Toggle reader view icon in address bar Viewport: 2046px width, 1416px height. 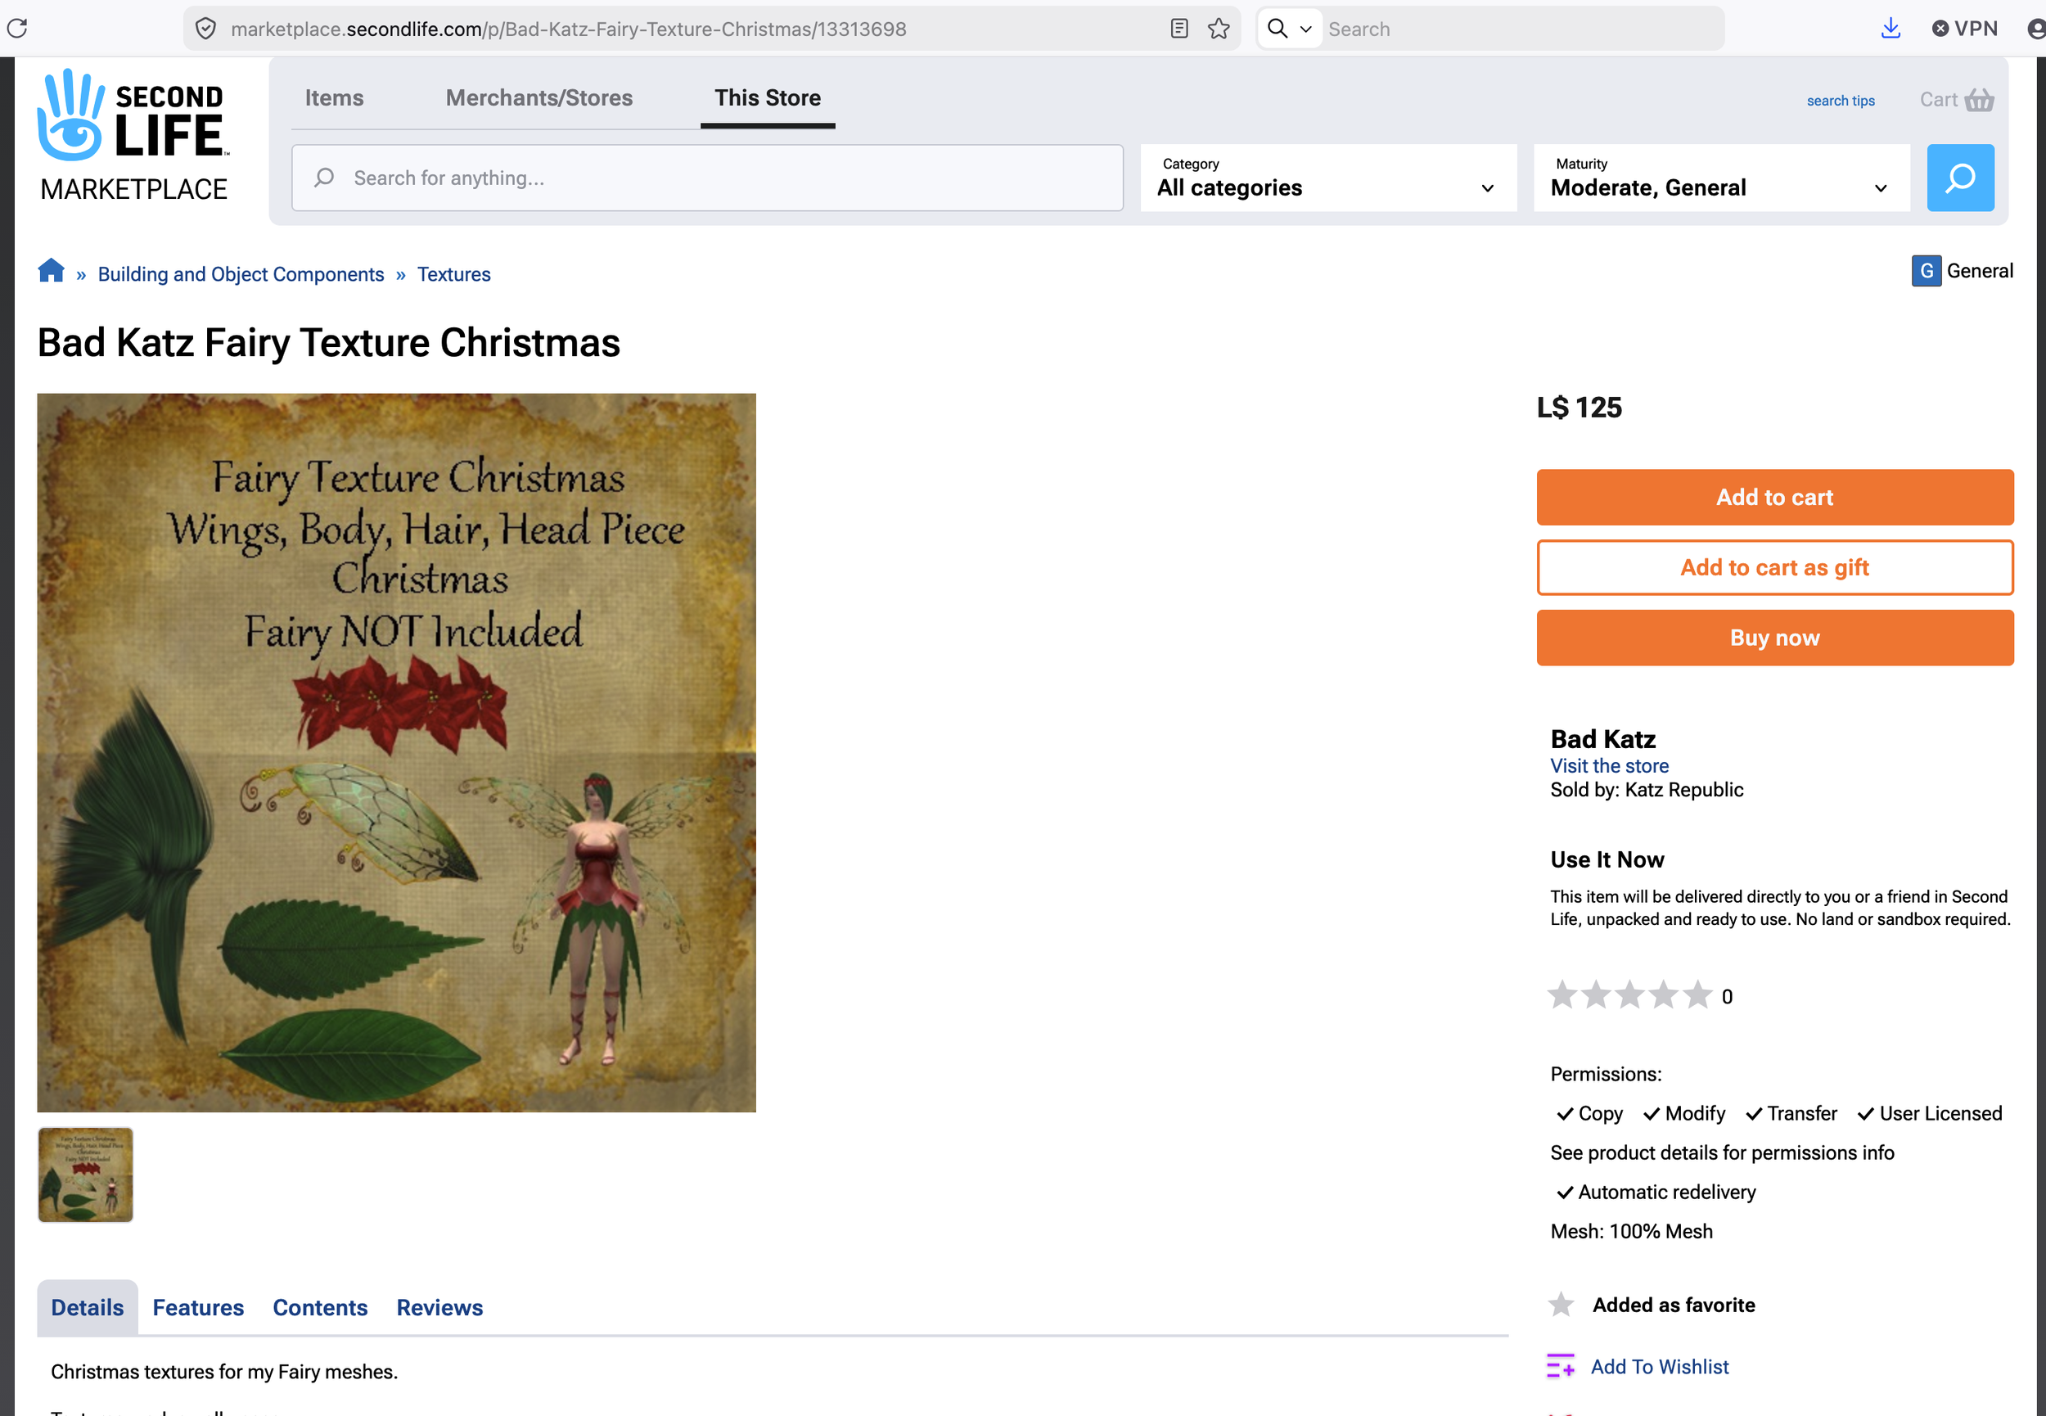1178,29
